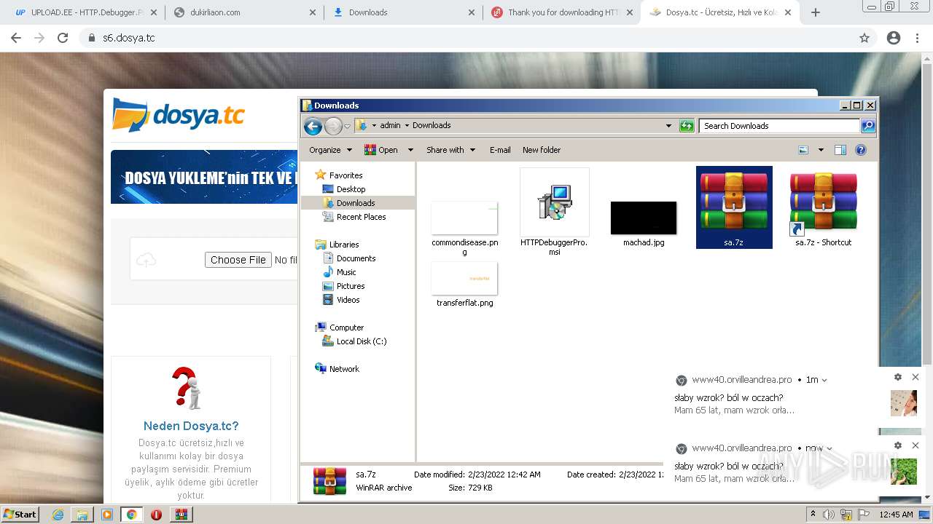Screen dimensions: 933x524
Task: Open the Music library
Action: click(346, 272)
